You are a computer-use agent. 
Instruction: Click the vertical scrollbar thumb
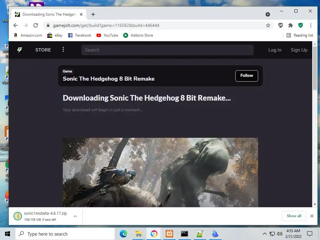[x=315, y=68]
